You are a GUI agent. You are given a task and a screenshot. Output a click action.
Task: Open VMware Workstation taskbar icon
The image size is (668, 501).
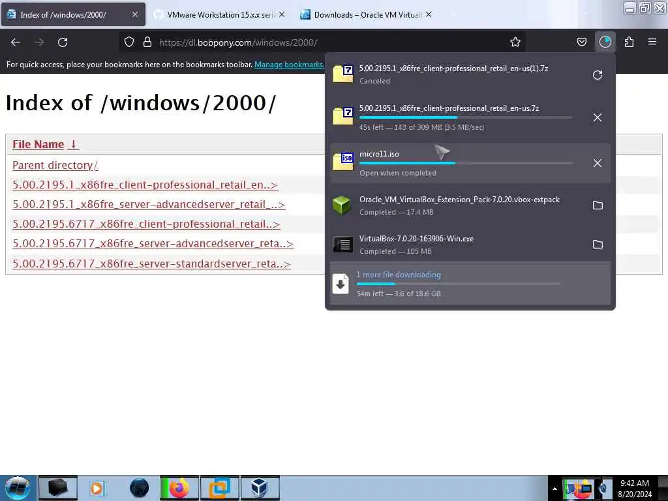coord(219,488)
